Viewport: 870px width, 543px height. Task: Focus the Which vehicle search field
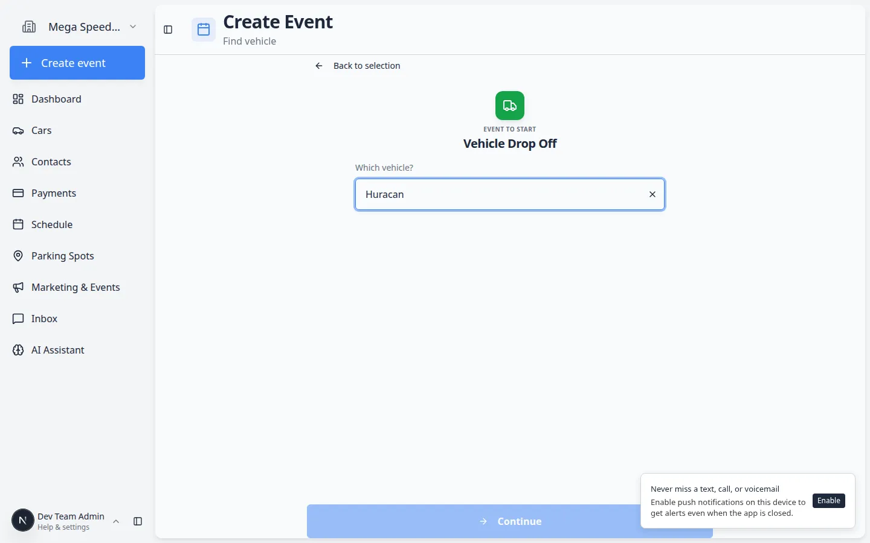click(x=510, y=194)
